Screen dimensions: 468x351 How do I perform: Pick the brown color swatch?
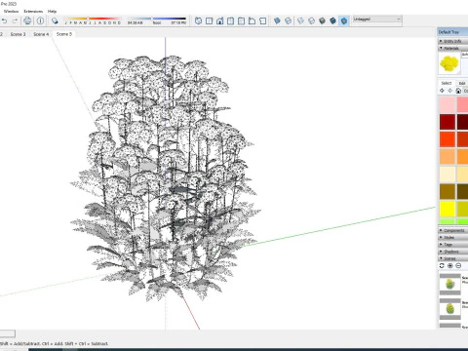click(x=448, y=191)
